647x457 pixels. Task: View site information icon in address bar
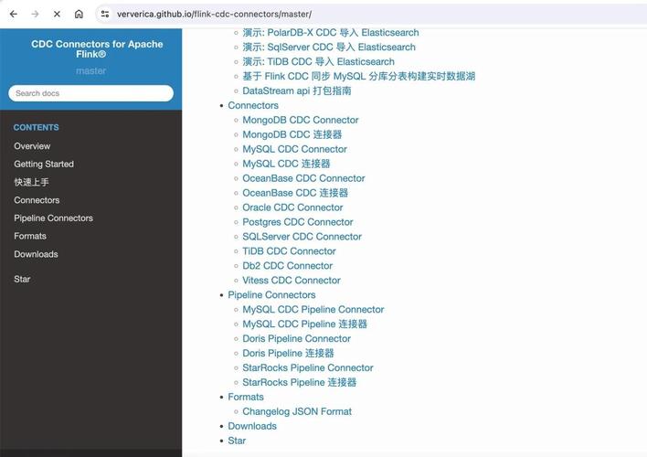pyautogui.click(x=105, y=14)
